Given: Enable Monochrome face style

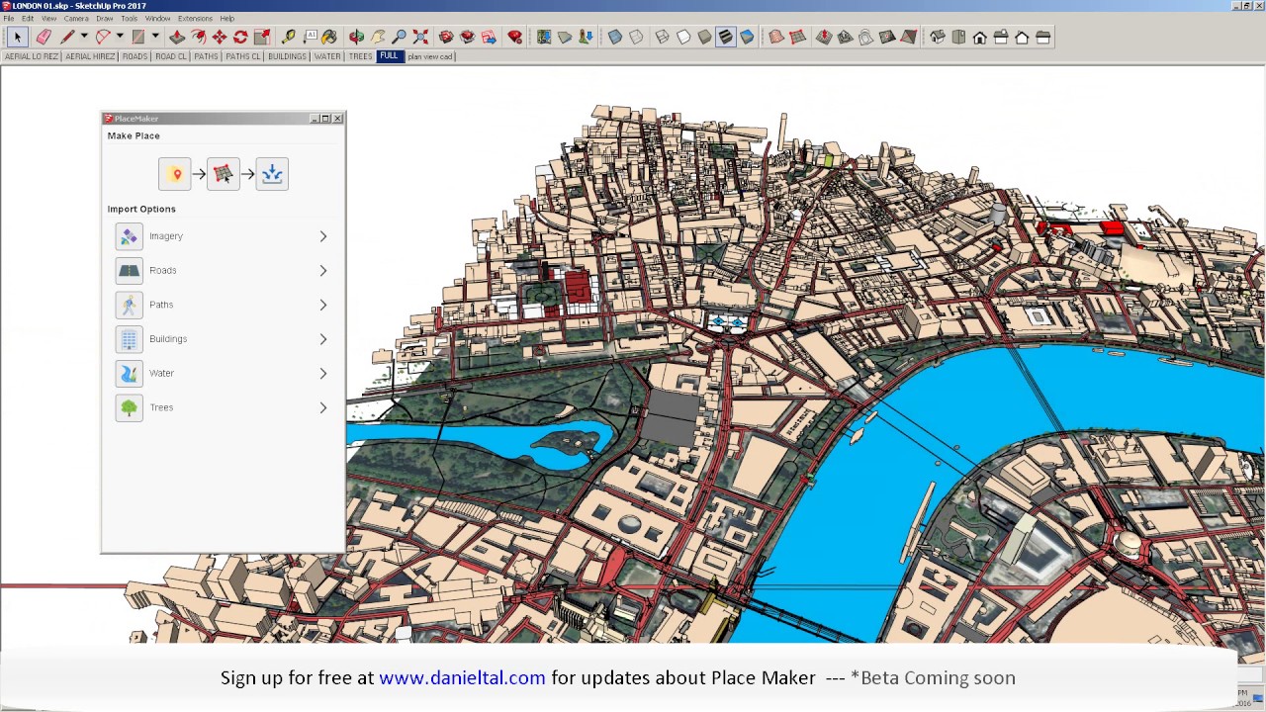Looking at the screenshot, I should pos(747,37).
